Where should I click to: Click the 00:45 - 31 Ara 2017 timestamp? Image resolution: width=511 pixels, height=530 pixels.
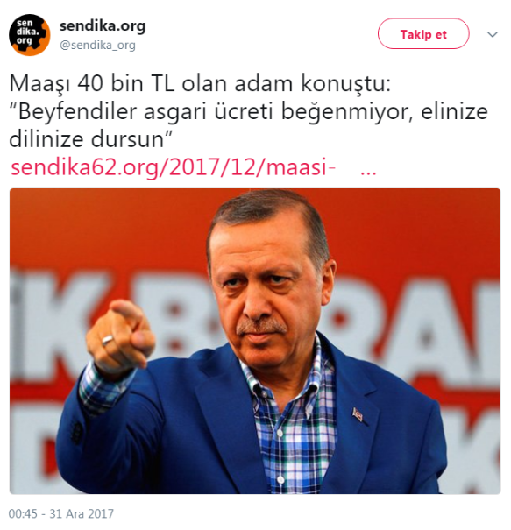pyautogui.click(x=61, y=513)
